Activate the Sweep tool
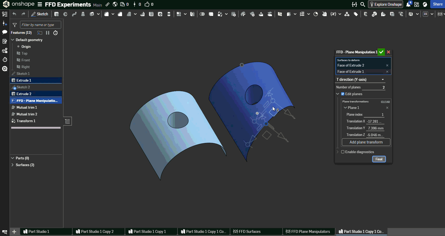Screen dimensions: 445x236 tap(74, 14)
